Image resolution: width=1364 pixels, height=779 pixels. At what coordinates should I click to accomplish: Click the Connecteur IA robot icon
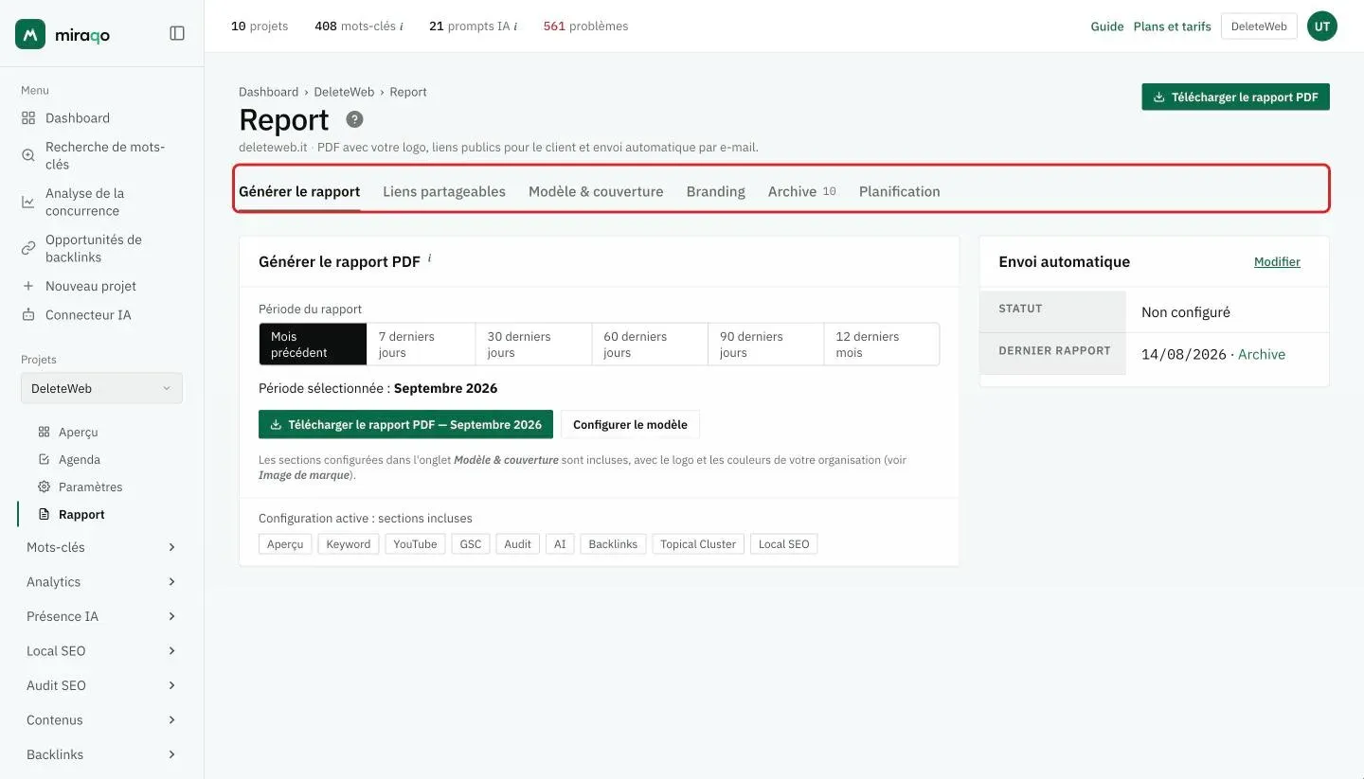click(28, 314)
